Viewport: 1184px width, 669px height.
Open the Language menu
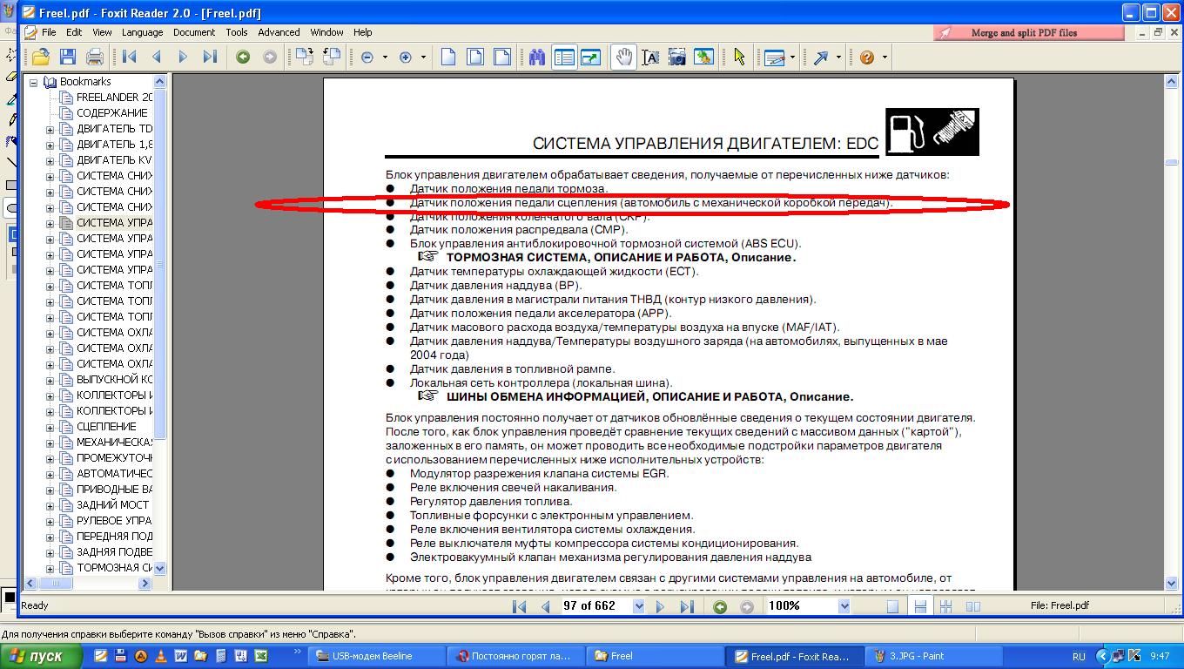point(142,32)
